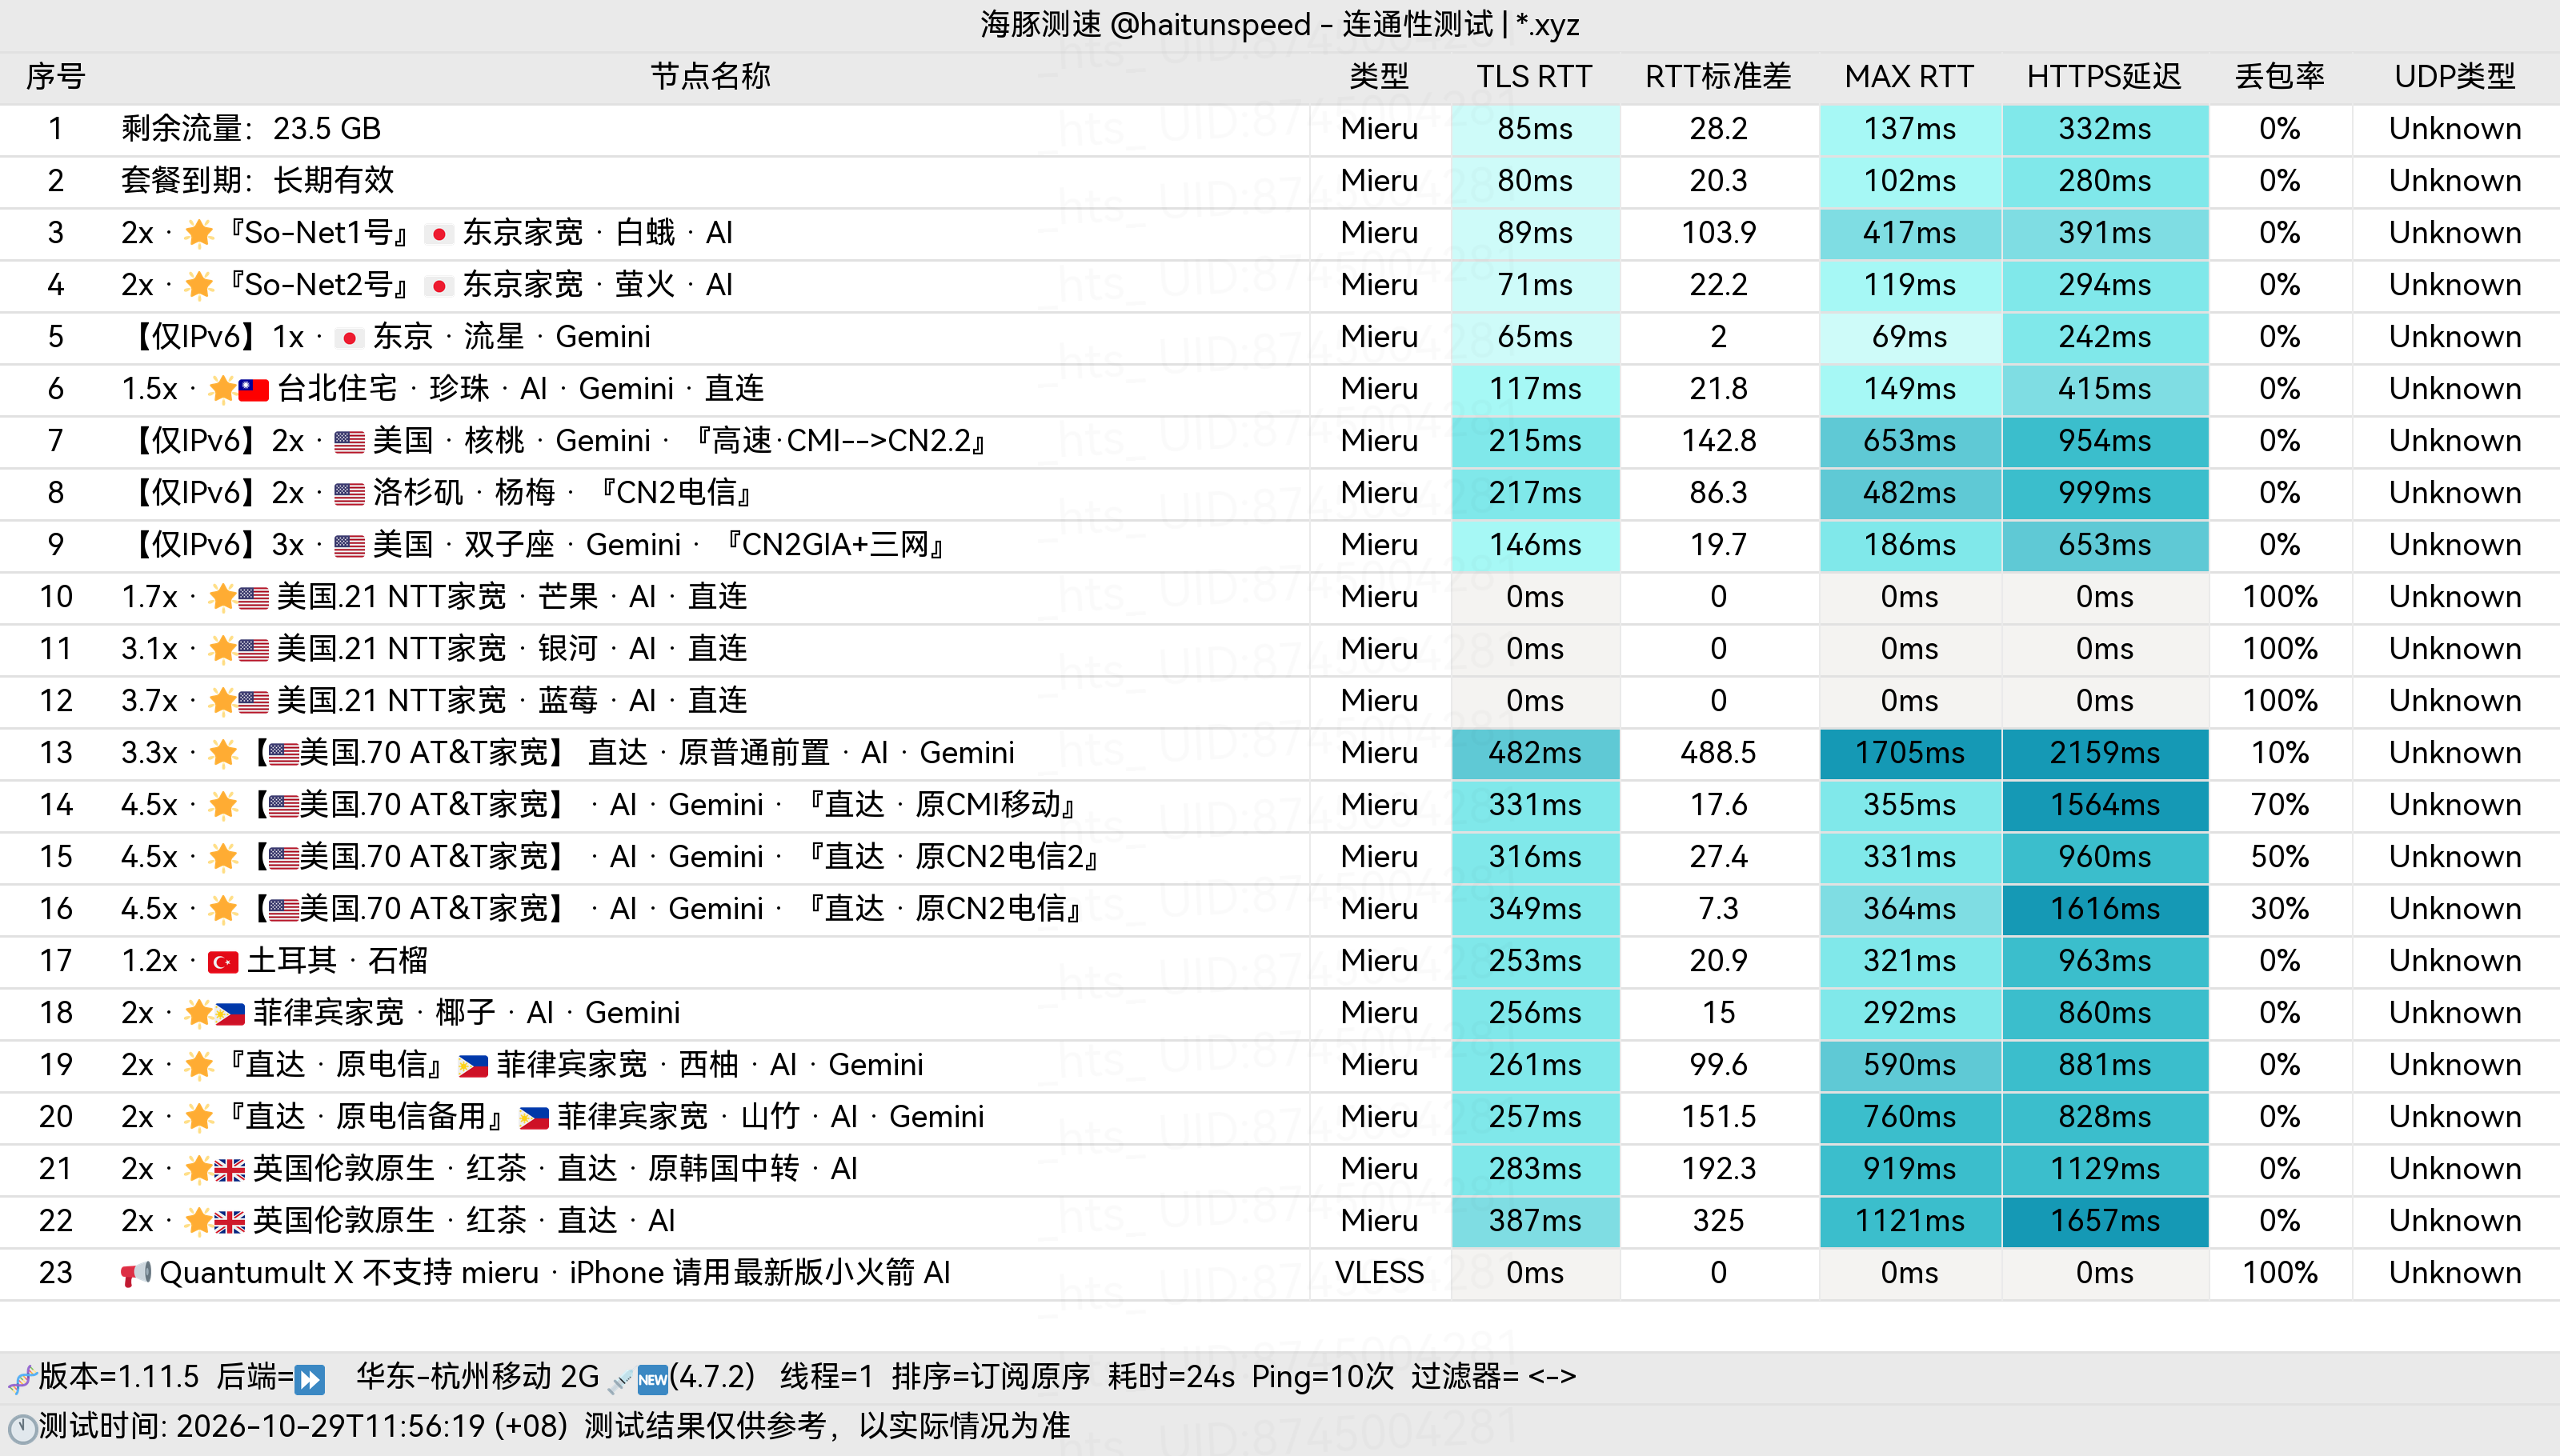
Task: Click the Taiwan flag in the 台北住宅 row
Action: pyautogui.click(x=253, y=390)
